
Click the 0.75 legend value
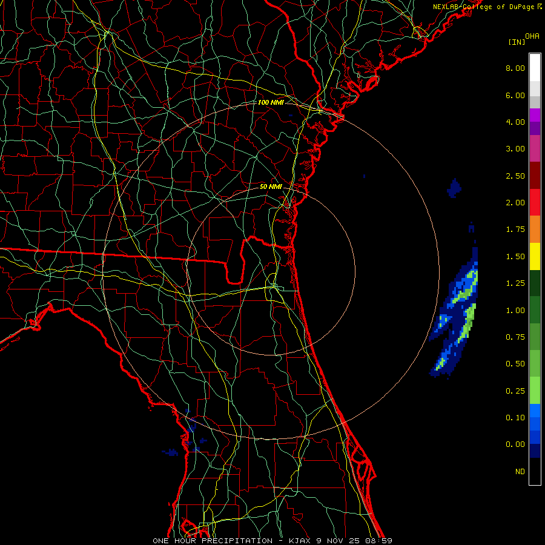click(x=515, y=337)
